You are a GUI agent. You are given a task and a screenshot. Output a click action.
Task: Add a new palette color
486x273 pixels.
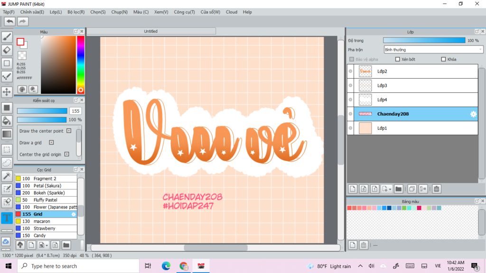pyautogui.click(x=353, y=245)
